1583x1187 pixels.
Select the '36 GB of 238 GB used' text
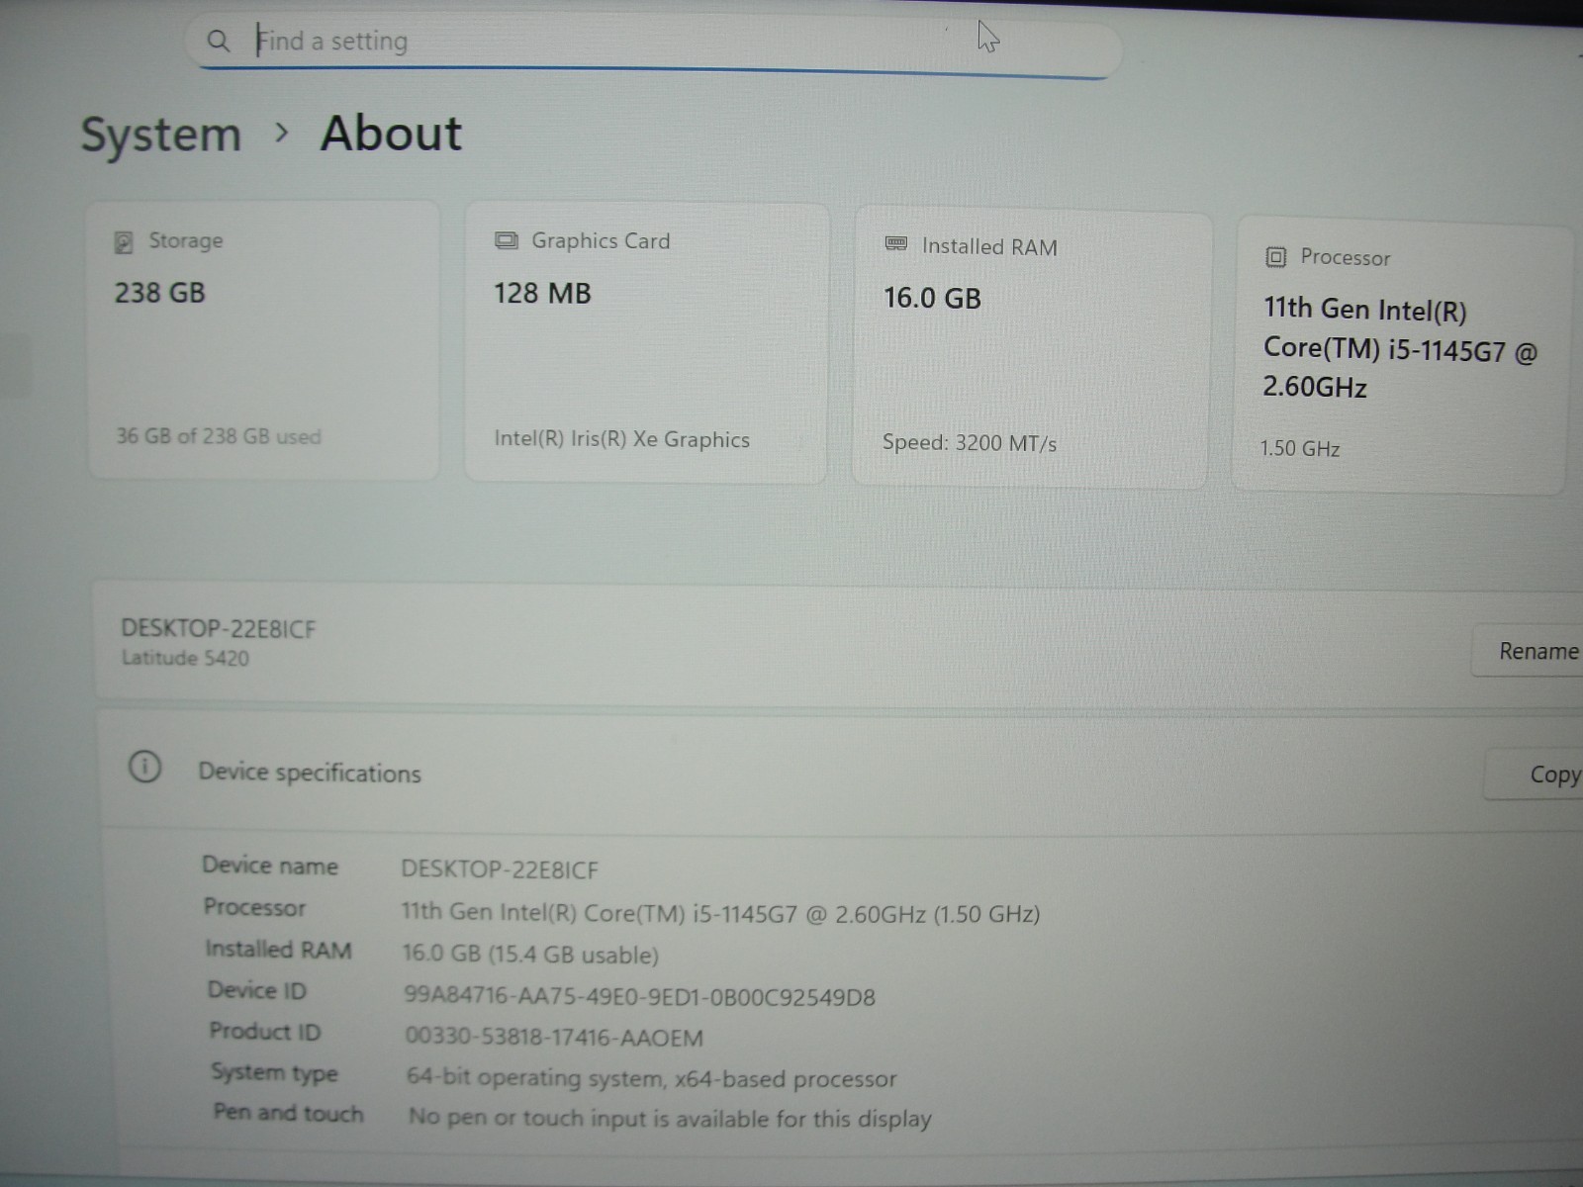pos(219,436)
